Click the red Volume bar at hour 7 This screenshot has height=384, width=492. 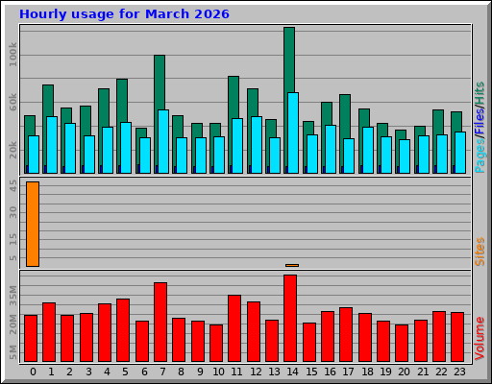[160, 323]
